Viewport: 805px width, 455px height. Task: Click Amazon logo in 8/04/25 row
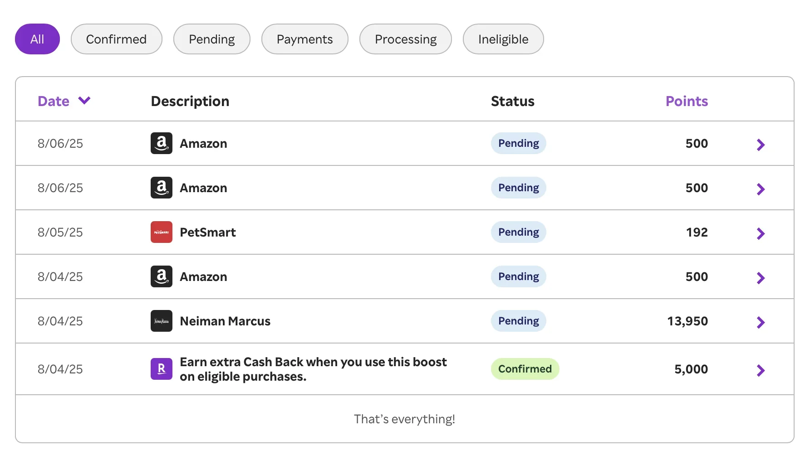pos(161,276)
